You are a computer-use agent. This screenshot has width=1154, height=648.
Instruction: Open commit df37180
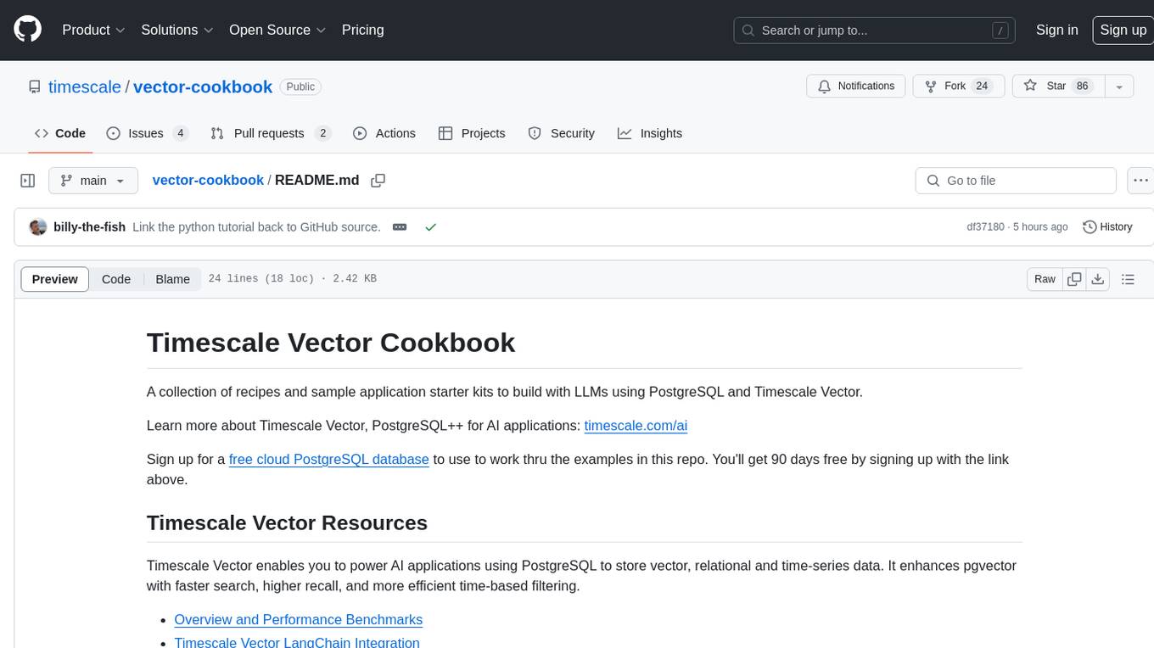point(985,226)
